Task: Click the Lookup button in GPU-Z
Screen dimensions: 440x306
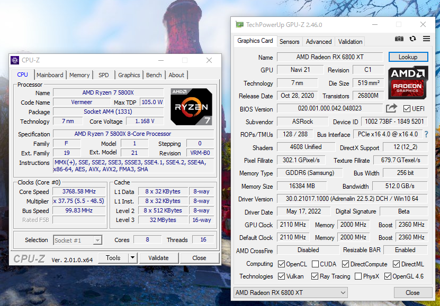Action: pos(408,57)
